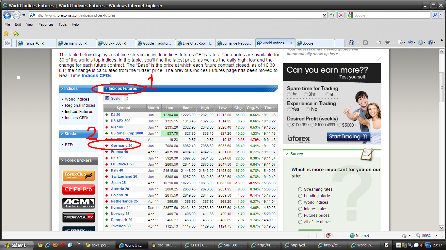Click Chrome icon in quick launch
This screenshot has height=250, width=446.
(x=40, y=245)
